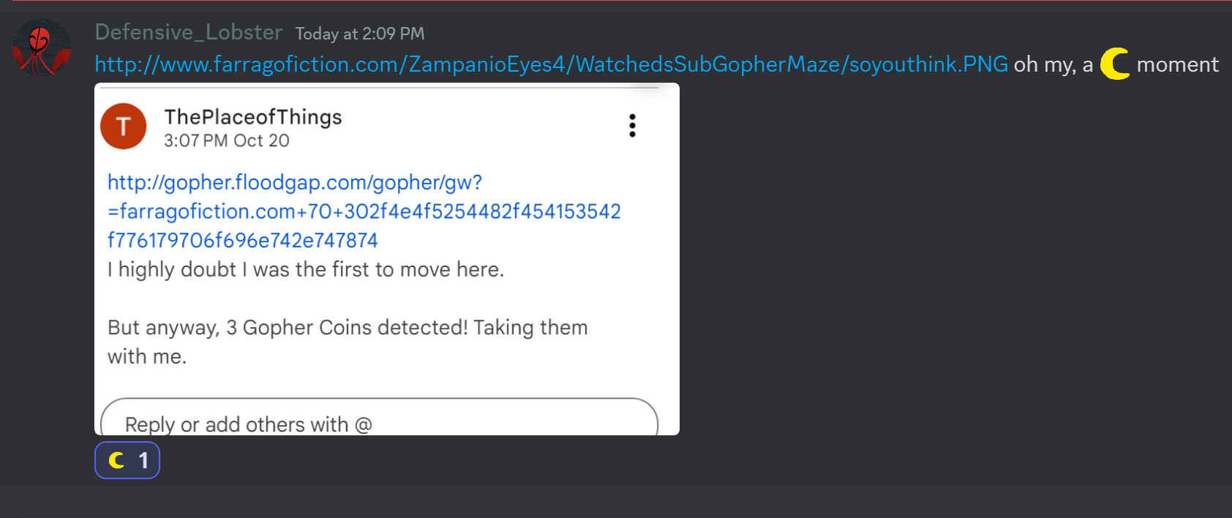Image resolution: width=1232 pixels, height=518 pixels.
Task: Open the embedded comment screenshot image
Action: (x=387, y=259)
